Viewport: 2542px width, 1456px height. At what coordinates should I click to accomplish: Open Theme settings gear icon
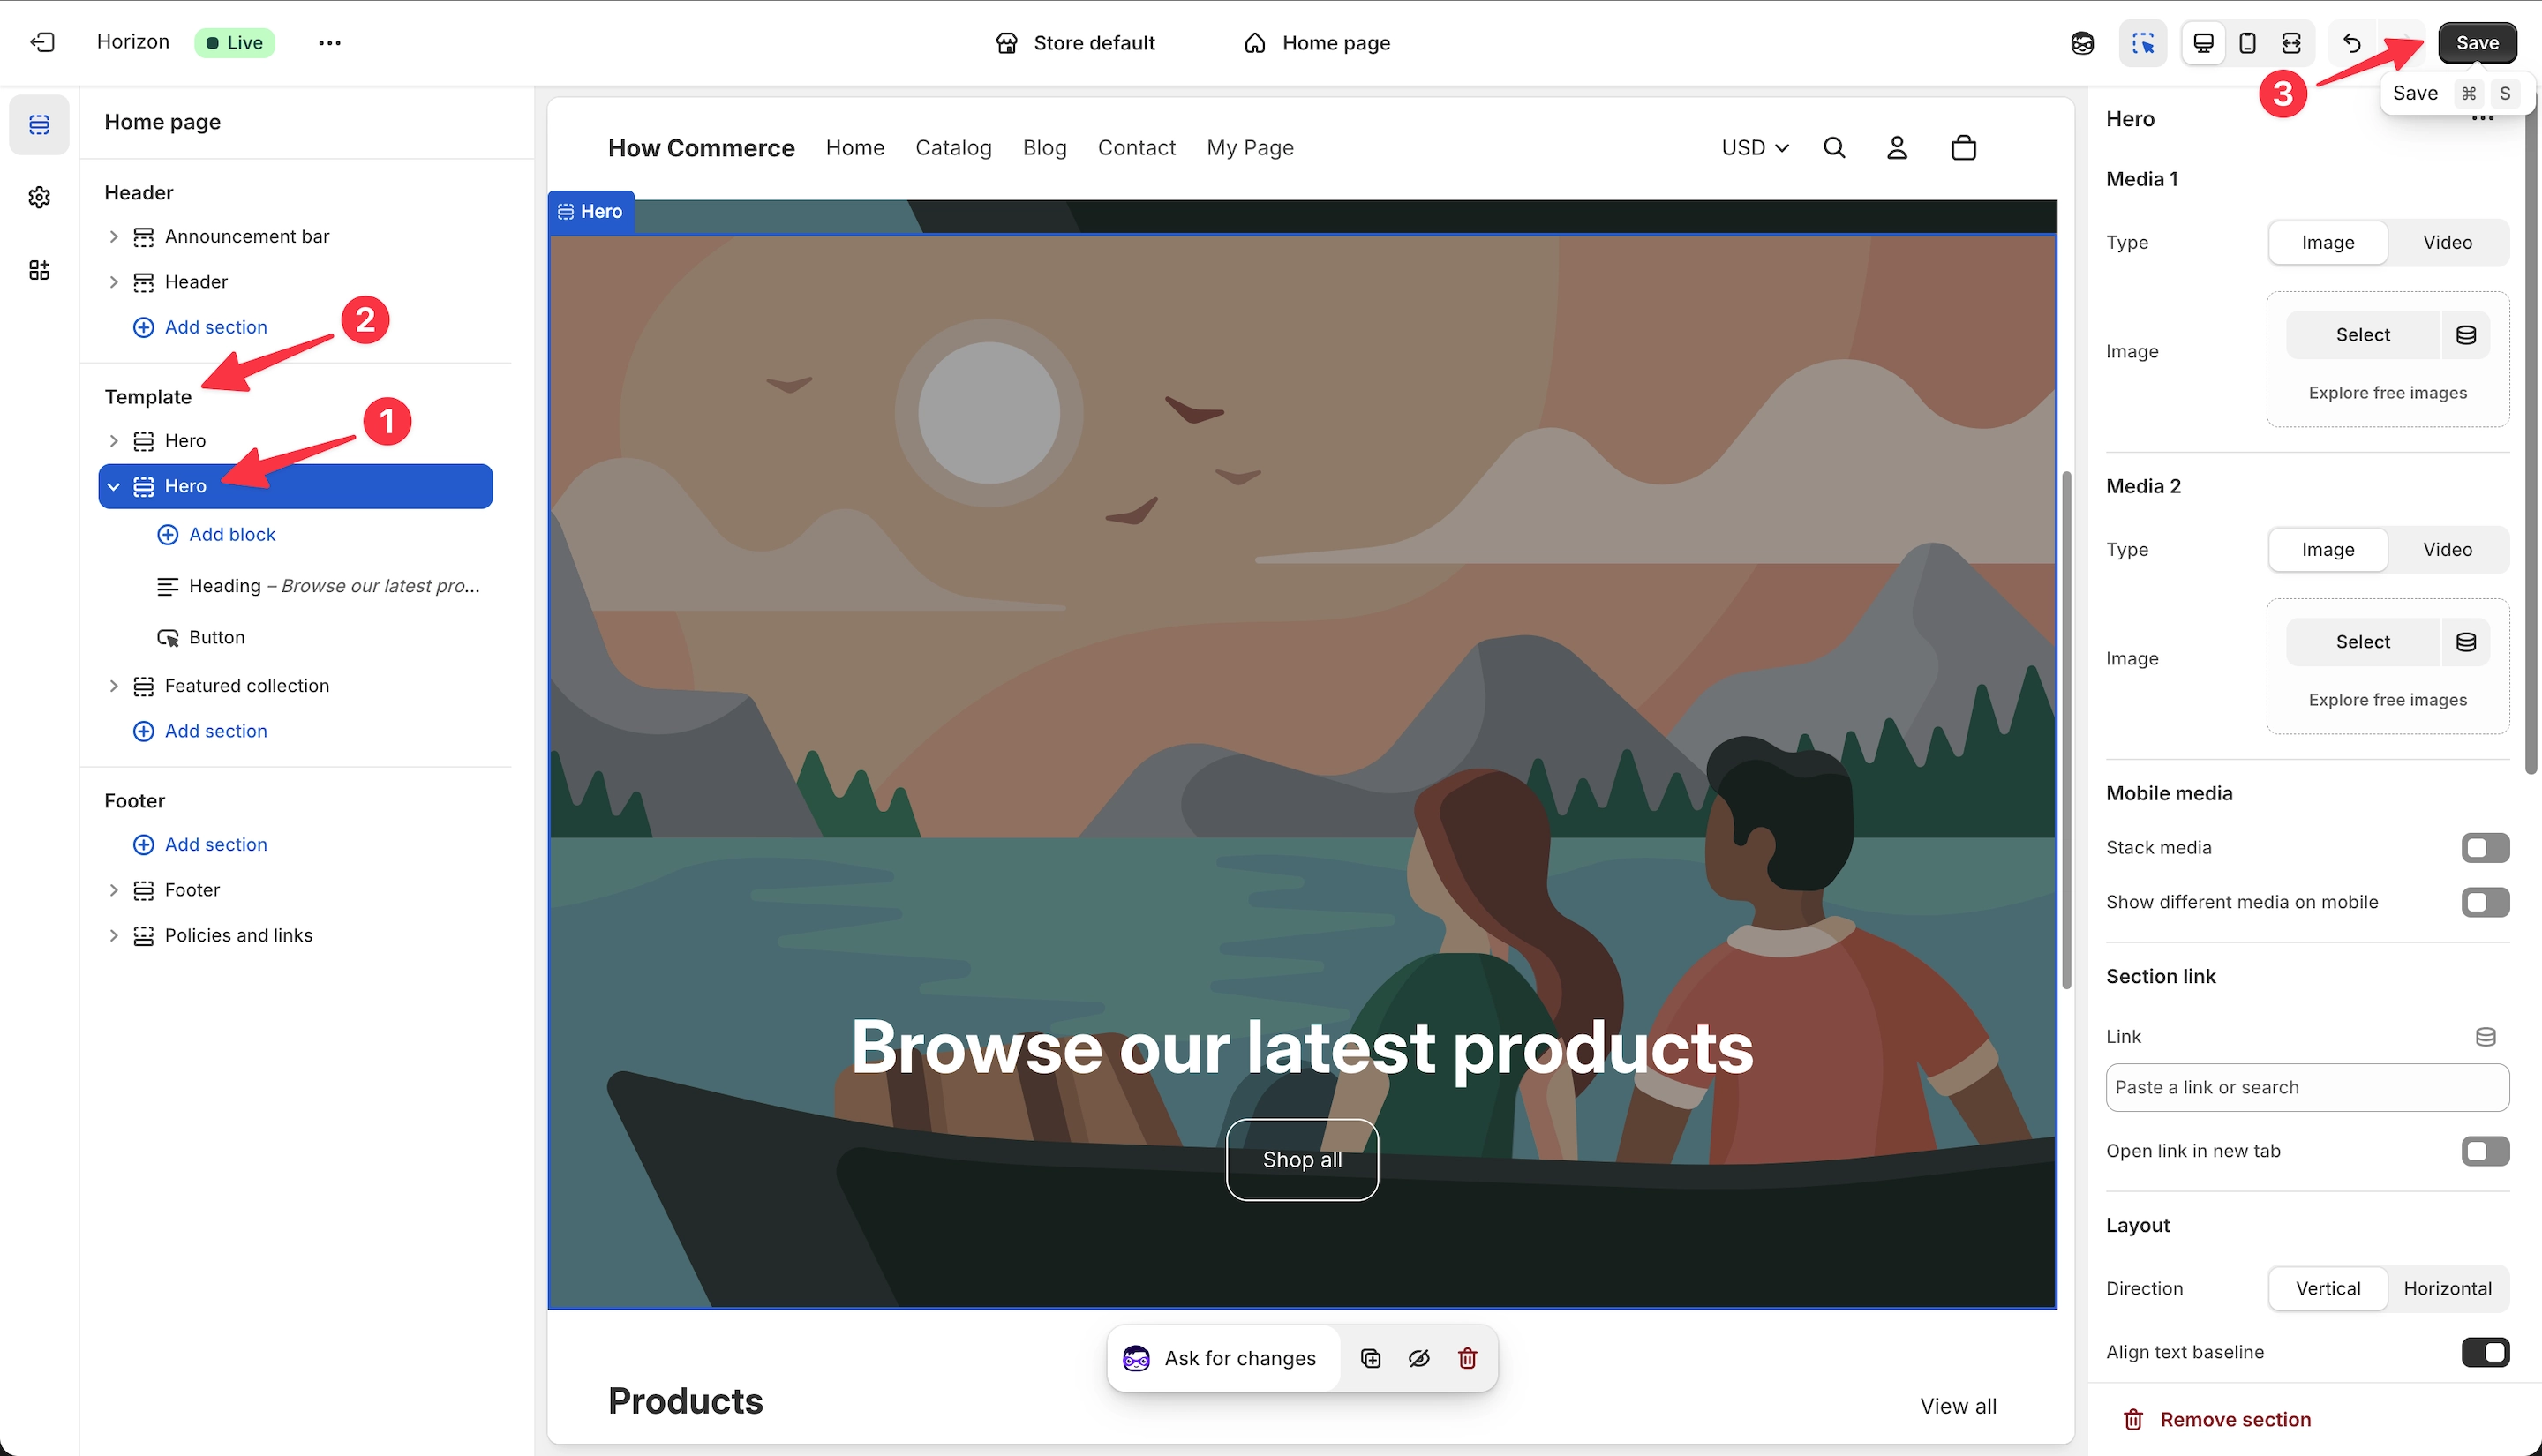[x=39, y=197]
